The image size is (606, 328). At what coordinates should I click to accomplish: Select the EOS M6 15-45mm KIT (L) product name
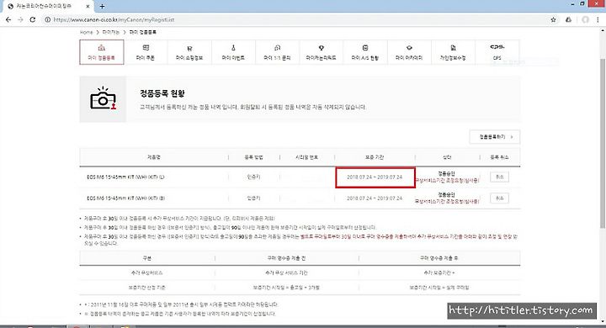tap(125, 177)
